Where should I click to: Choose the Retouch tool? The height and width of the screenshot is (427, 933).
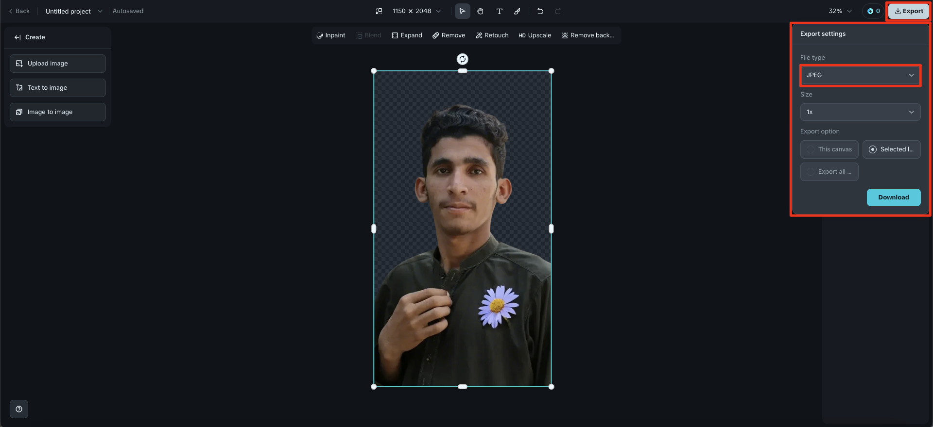click(x=492, y=35)
